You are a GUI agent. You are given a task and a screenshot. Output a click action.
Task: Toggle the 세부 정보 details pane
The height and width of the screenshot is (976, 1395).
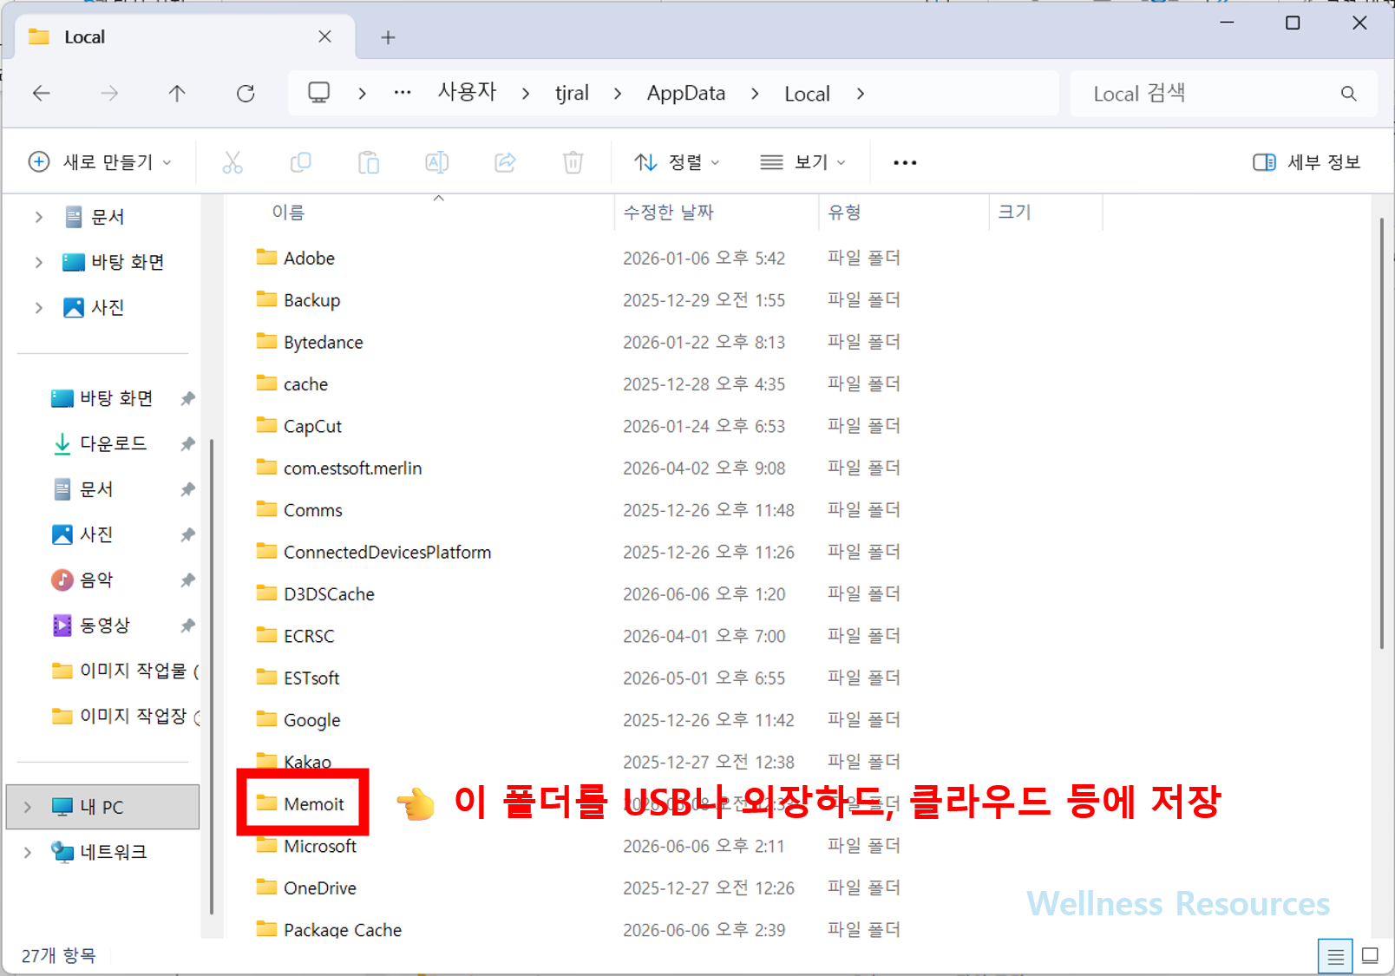tap(1307, 162)
